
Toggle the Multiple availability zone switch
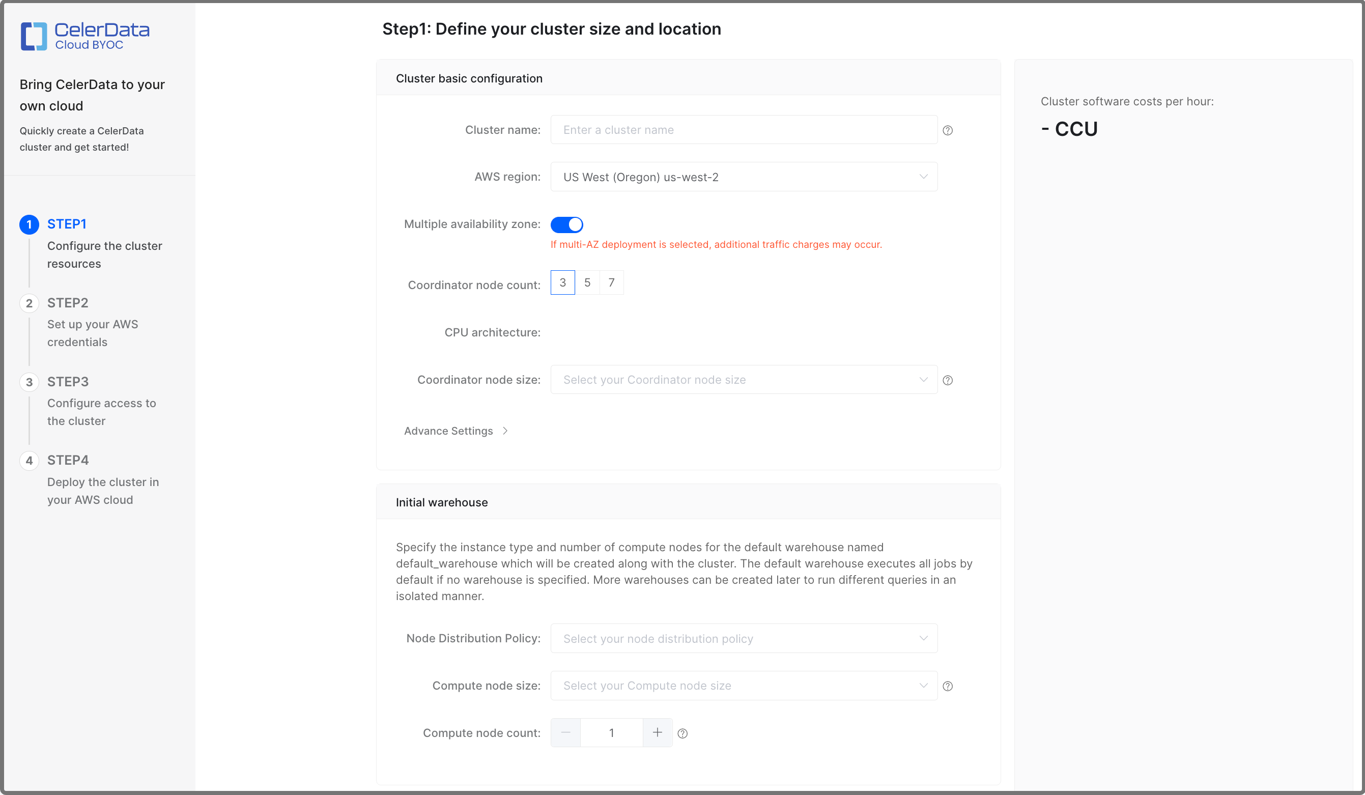click(566, 224)
